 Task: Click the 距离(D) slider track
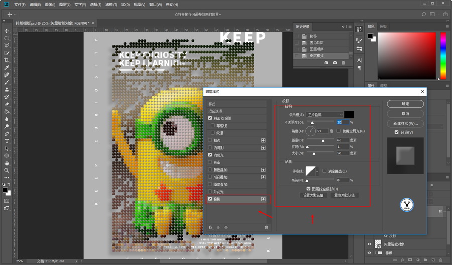pos(321,139)
